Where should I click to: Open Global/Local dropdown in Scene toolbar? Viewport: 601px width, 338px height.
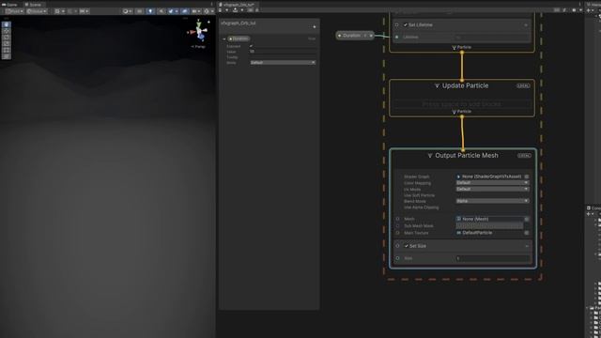(x=37, y=11)
